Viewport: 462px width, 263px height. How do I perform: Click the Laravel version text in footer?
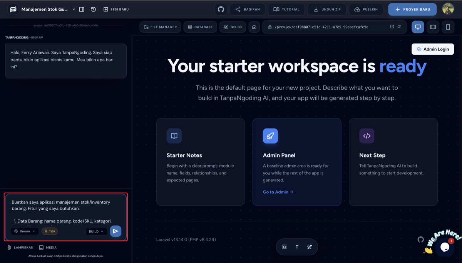186,240
